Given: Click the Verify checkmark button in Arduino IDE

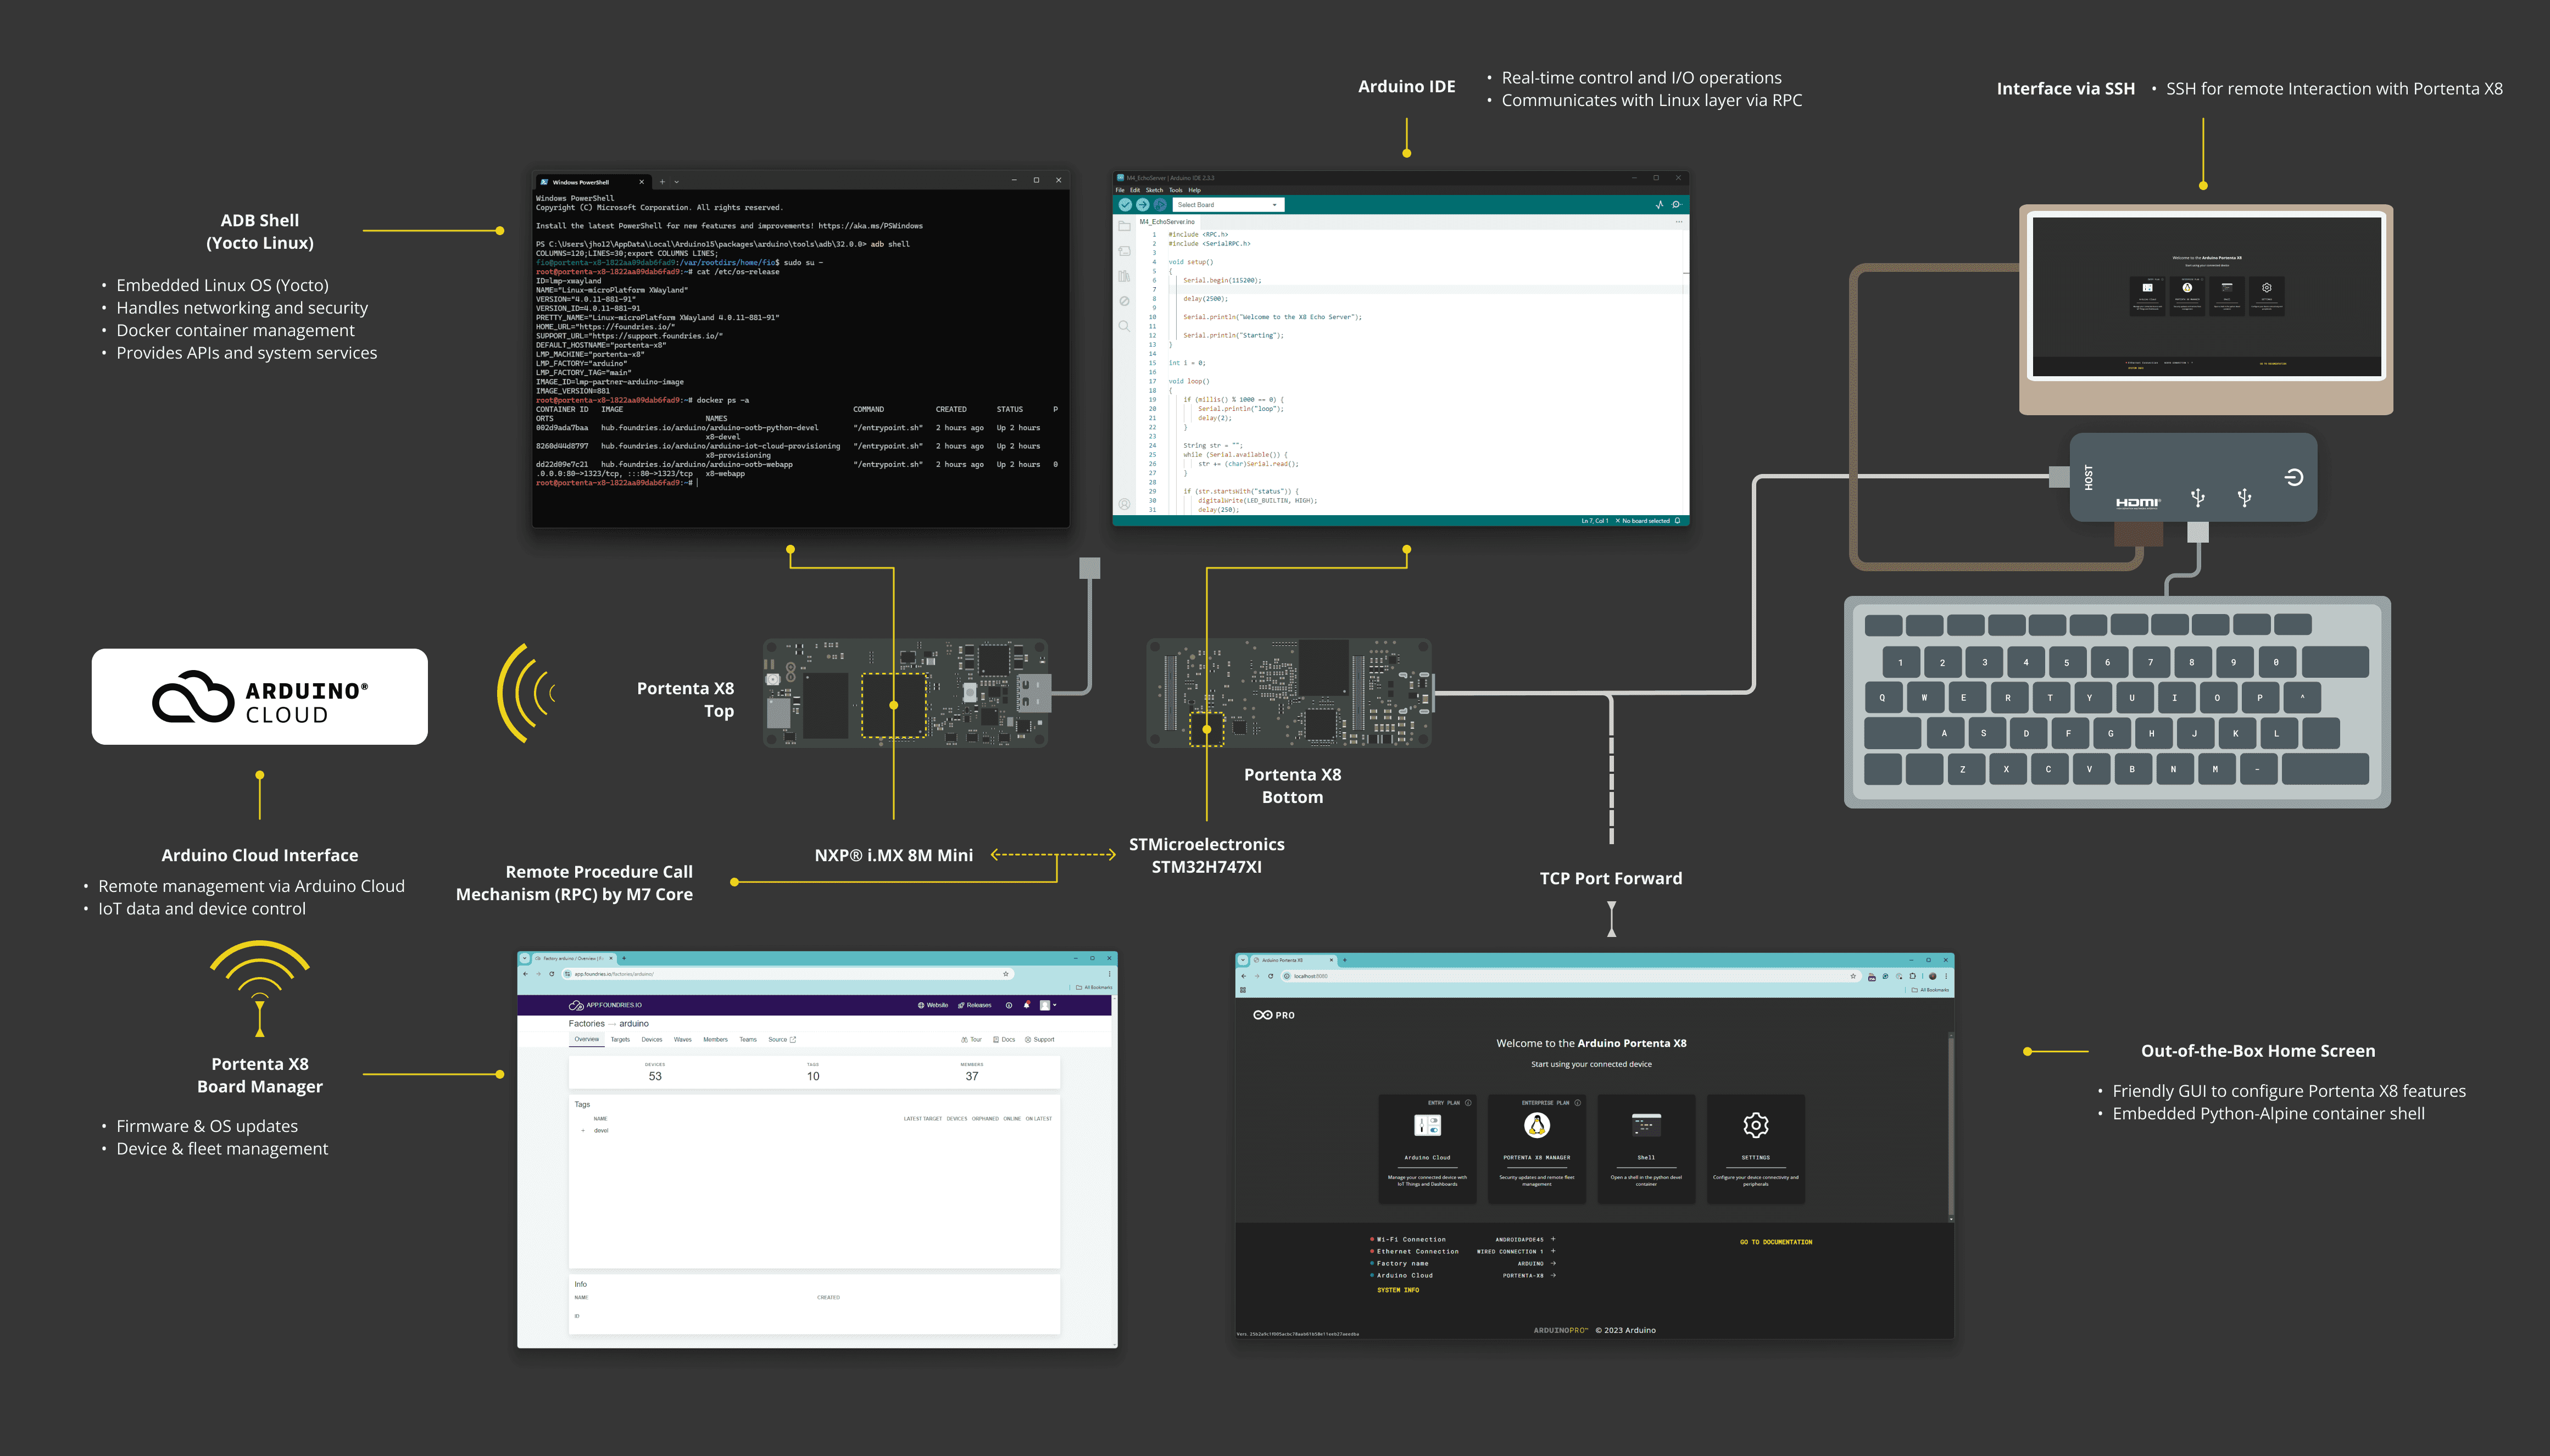Looking at the screenshot, I should tap(1125, 205).
